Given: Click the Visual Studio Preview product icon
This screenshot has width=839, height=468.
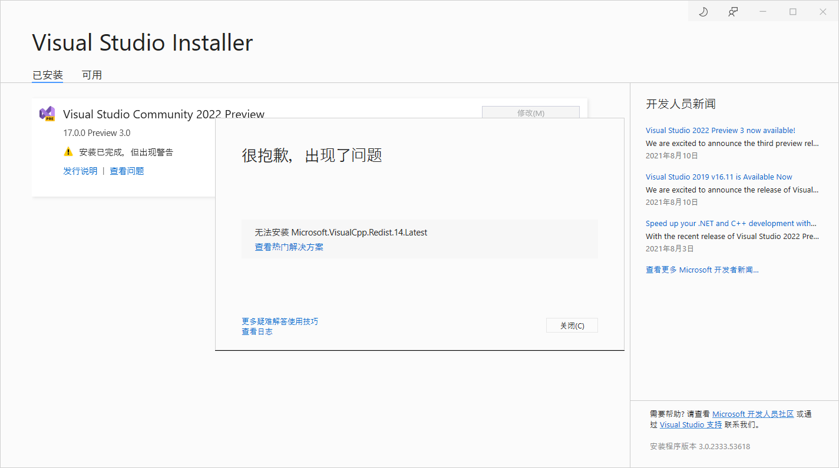Looking at the screenshot, I should [x=47, y=114].
